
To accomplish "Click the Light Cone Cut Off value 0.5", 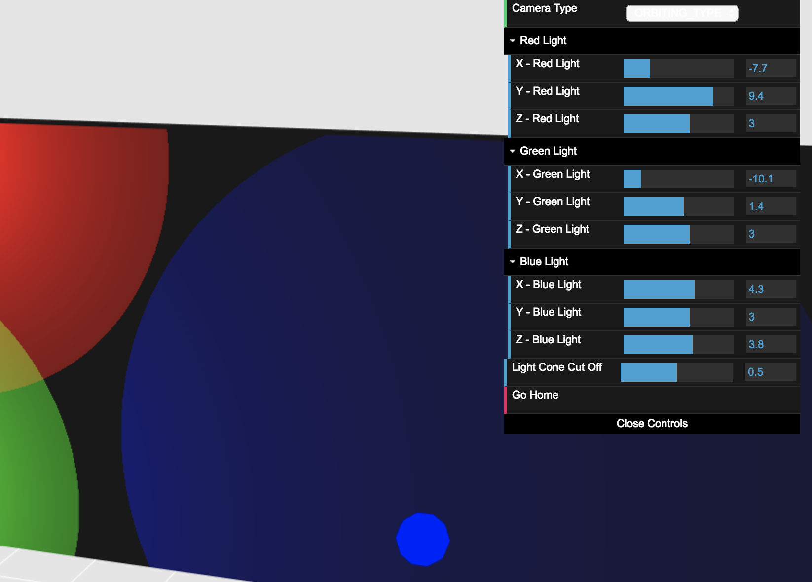I will coord(771,372).
